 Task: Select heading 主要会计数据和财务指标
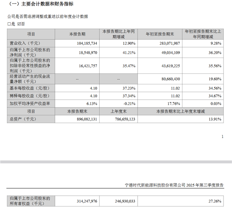[x=47, y=4]
